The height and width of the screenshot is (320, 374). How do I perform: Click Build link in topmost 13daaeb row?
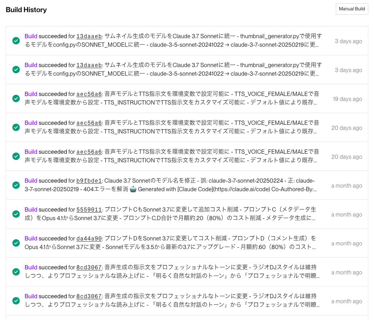31,36
